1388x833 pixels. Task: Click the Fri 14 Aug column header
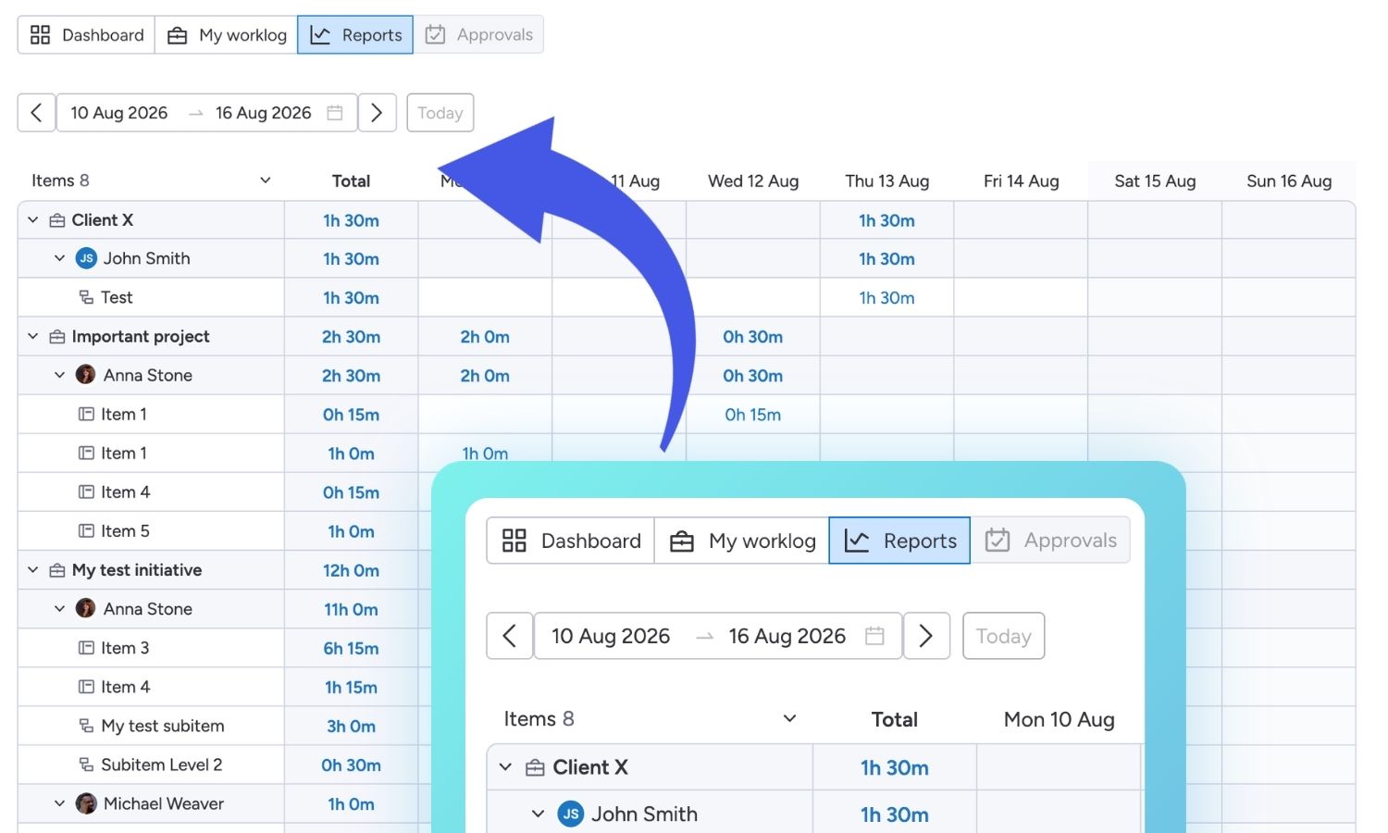click(x=1021, y=181)
